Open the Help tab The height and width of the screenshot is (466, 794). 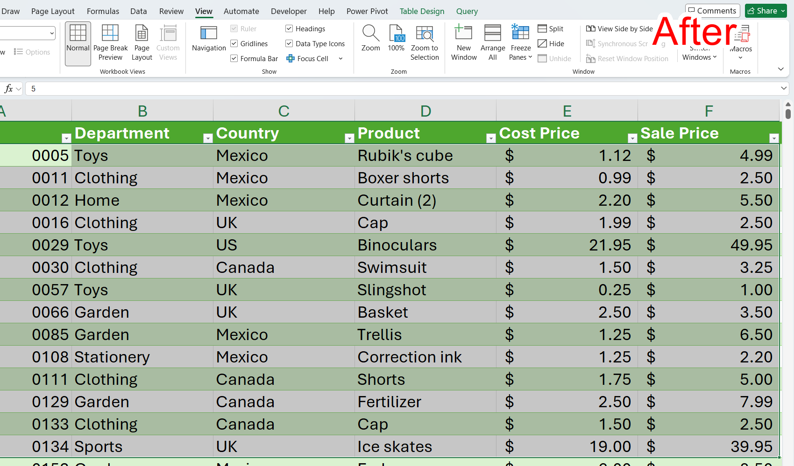326,11
